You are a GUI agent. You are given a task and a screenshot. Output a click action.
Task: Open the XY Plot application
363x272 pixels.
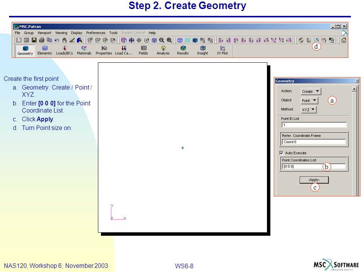coord(222,50)
